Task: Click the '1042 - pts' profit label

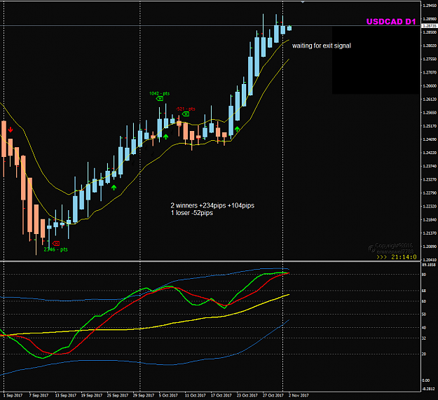Action: [x=159, y=93]
